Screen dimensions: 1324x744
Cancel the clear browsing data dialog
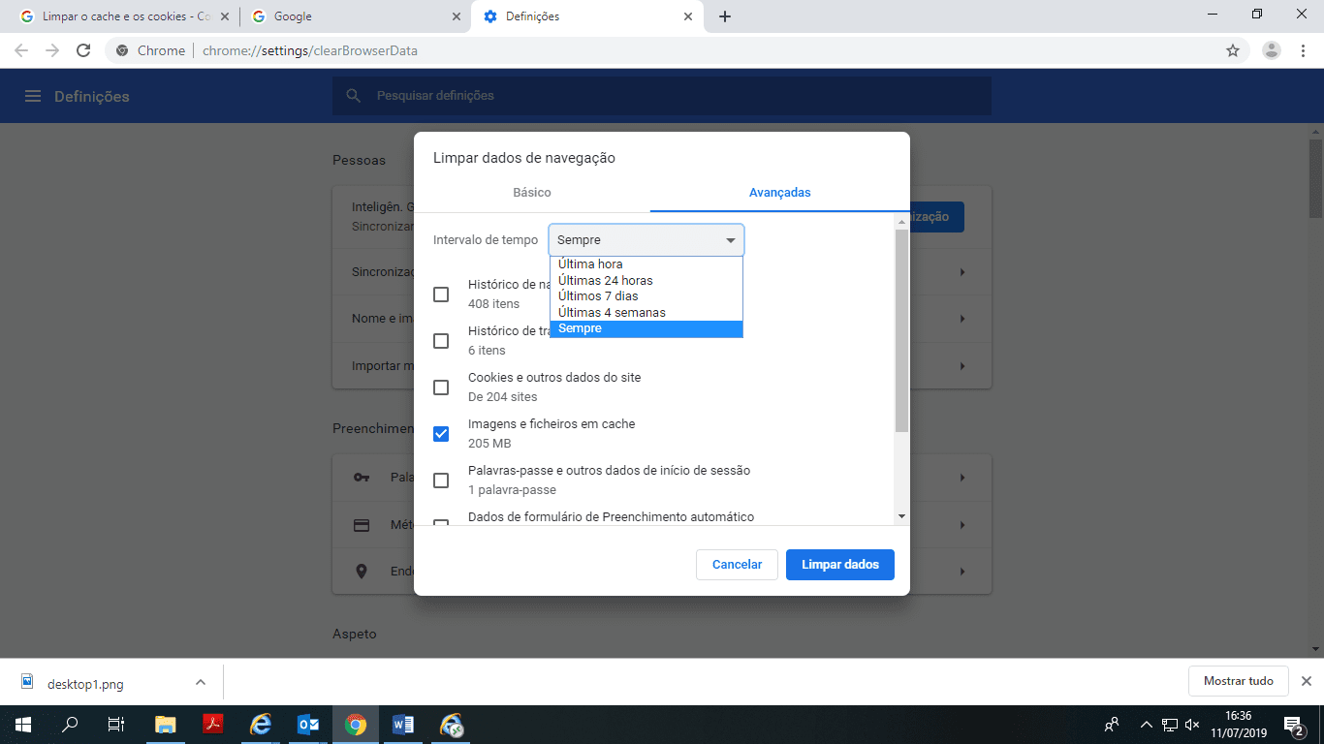[737, 564]
